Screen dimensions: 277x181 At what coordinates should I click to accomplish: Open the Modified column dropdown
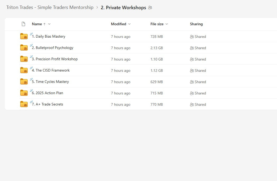129,24
